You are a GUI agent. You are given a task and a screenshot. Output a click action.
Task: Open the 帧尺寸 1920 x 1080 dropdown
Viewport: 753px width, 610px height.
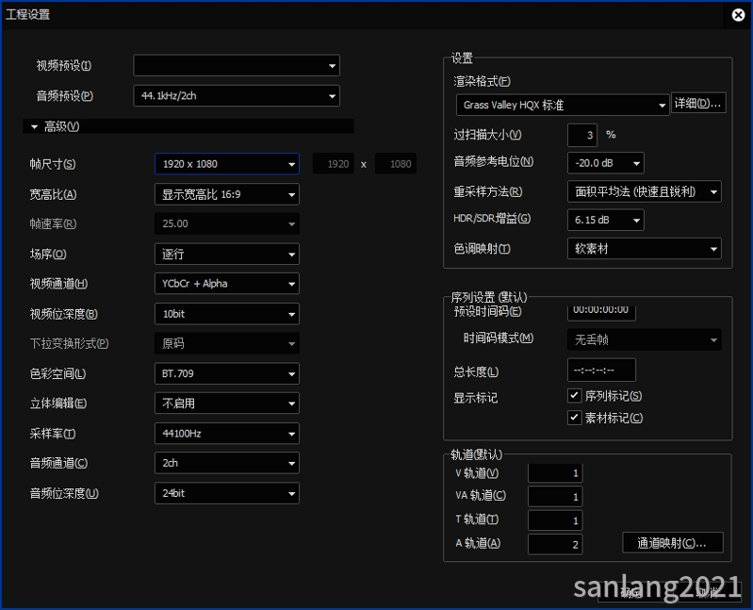click(227, 164)
